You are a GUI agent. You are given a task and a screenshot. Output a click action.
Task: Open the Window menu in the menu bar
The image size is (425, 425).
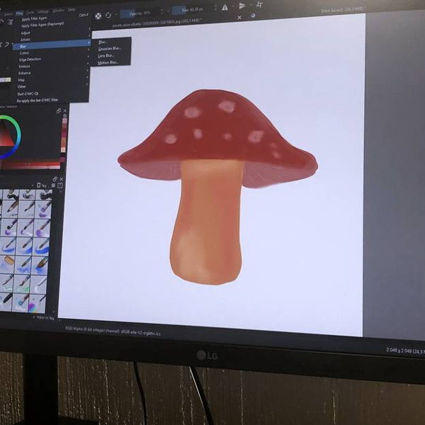point(58,11)
